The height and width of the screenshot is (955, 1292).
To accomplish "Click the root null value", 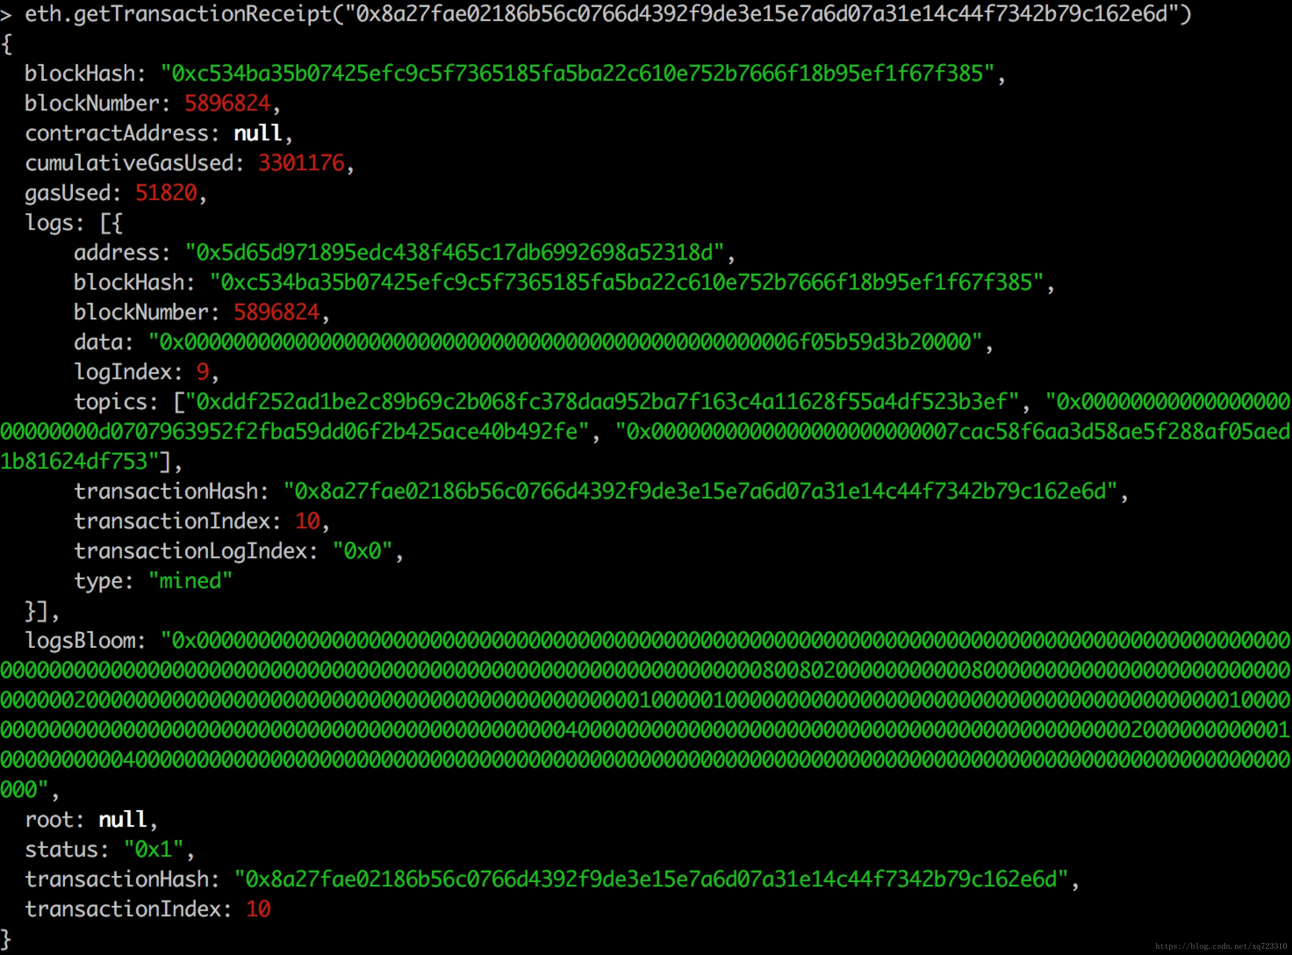I will pyautogui.click(x=122, y=820).
